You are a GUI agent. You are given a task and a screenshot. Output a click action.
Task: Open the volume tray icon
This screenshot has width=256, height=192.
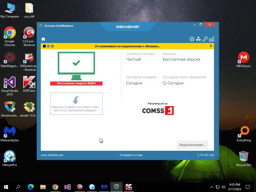223,187
